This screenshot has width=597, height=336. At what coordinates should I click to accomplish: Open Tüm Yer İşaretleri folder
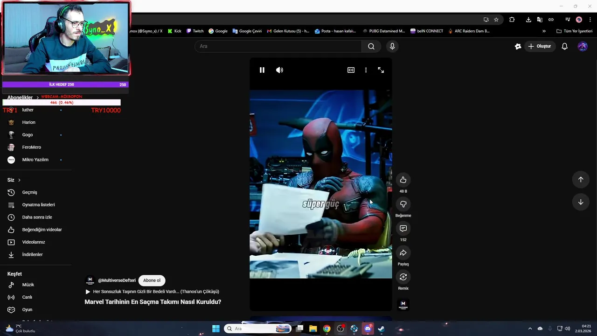(x=574, y=31)
